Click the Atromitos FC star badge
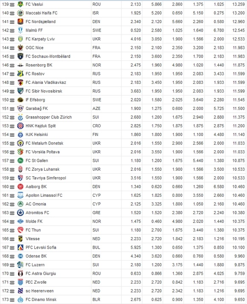Screen dimensions: 247x304 (20, 213)
